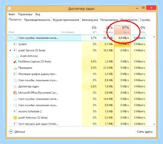Image resolution: width=163 pixels, height=144 pixels.
Task: Click the 4,8 МБ/с disk value
Action: click(x=124, y=38)
